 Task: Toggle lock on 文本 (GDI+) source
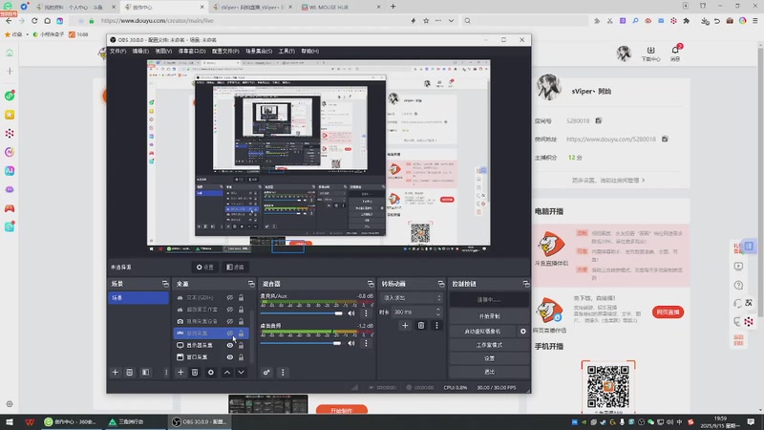[242, 297]
